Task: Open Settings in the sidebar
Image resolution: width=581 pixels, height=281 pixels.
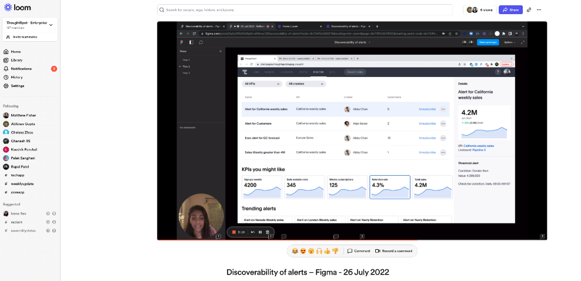Action: coord(18,86)
